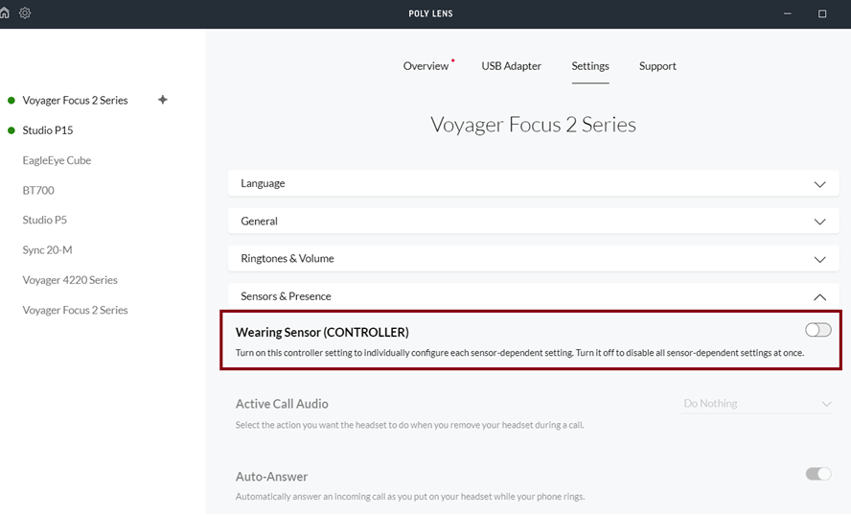
Task: Click the plus icon beside Voyager Focus 2
Action: tap(162, 100)
